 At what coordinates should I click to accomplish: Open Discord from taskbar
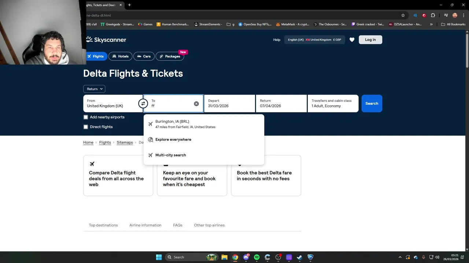click(x=246, y=257)
